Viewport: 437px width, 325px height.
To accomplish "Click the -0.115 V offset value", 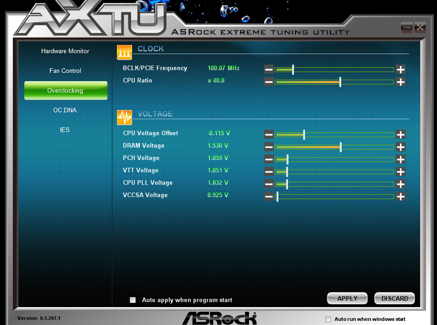I will pyautogui.click(x=219, y=133).
